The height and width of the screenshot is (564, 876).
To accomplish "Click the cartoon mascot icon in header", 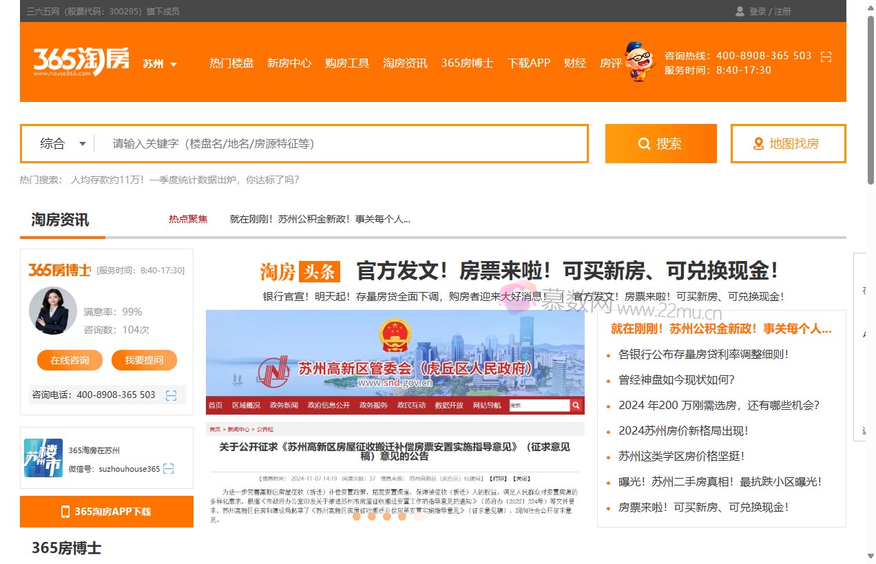I will click(639, 62).
